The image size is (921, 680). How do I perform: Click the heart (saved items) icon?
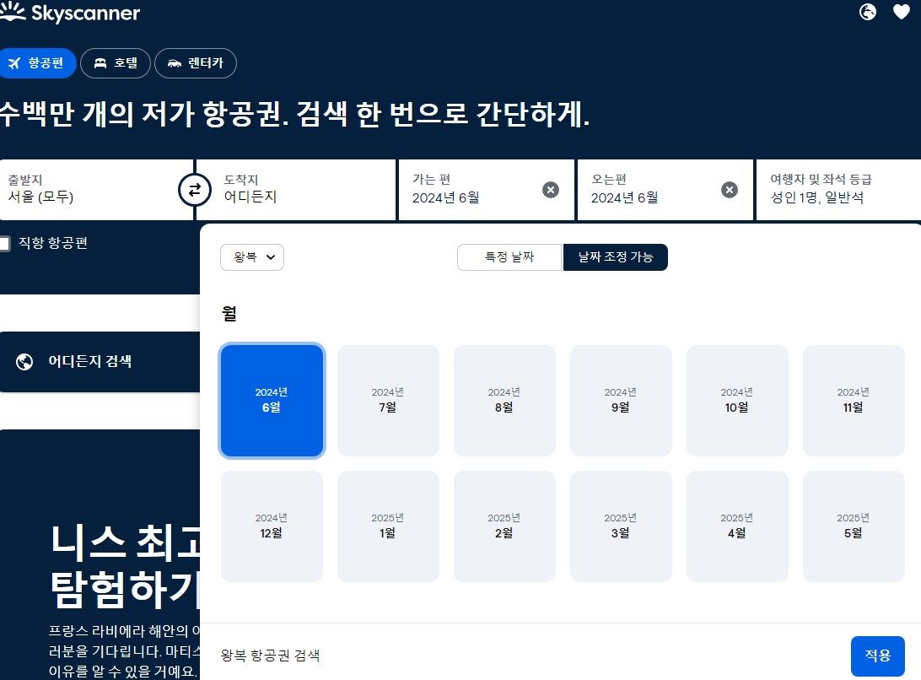901,12
